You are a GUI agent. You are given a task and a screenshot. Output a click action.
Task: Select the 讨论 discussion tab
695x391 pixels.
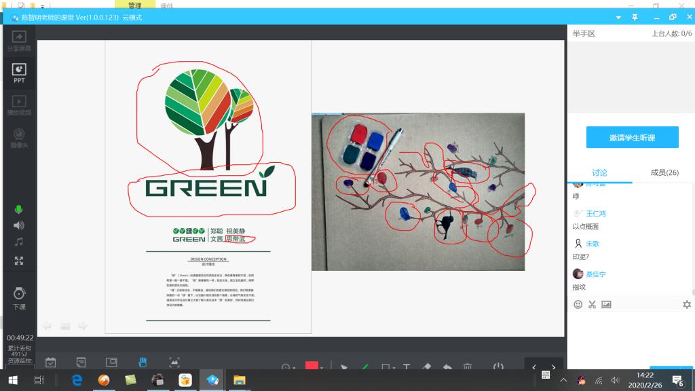599,172
